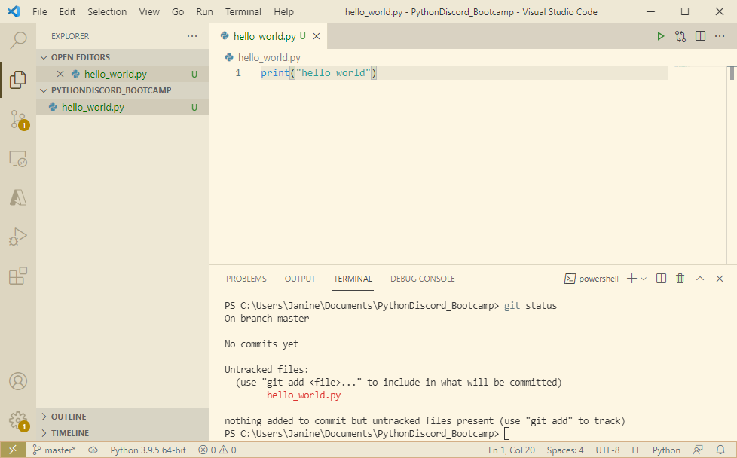Select the powershell terminal indicator
Image resolution: width=737 pixels, height=458 pixels.
(x=592, y=279)
